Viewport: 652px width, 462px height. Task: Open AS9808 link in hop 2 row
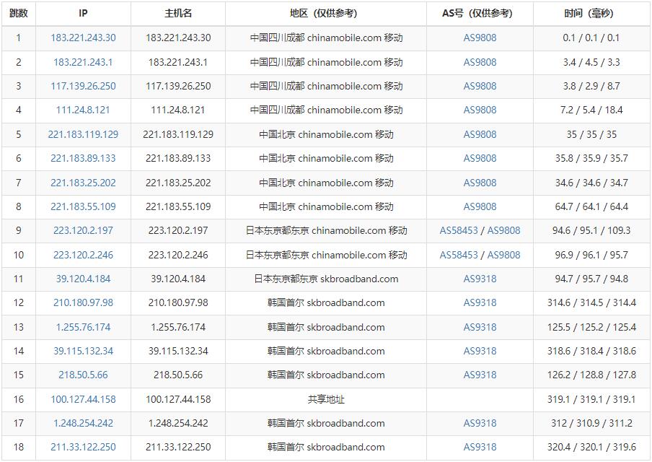click(480, 62)
